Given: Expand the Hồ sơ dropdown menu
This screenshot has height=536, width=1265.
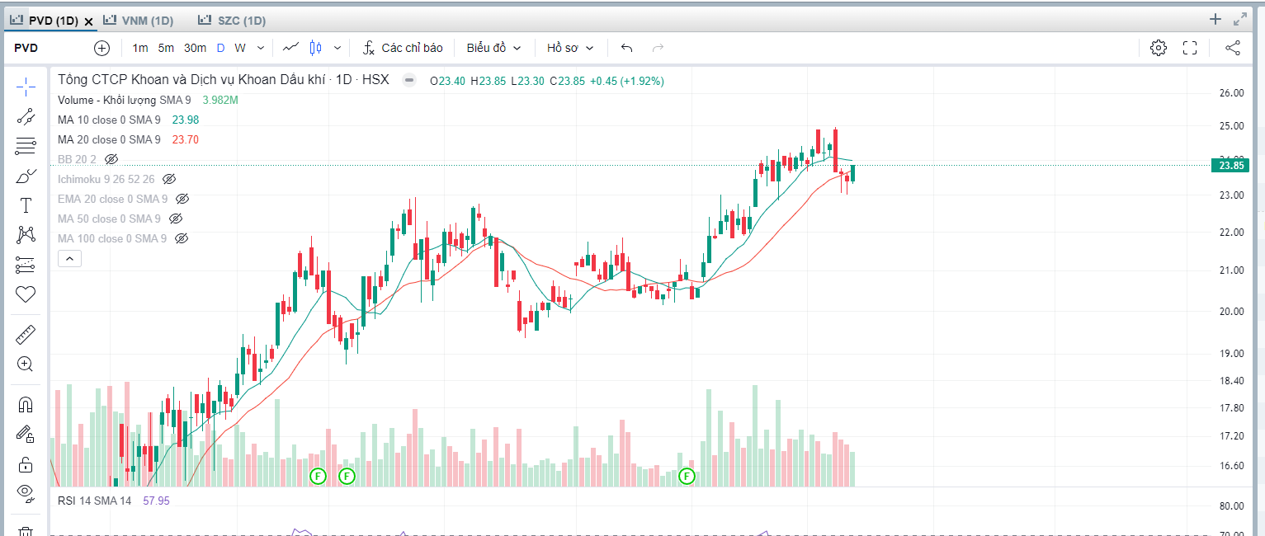Looking at the screenshot, I should tap(570, 48).
